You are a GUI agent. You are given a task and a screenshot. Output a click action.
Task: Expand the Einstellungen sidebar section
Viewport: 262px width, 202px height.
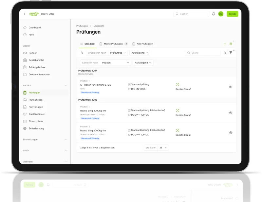[x=45, y=140]
